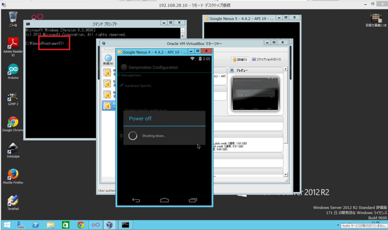
Task: Click the 'Shutting down...' text
Action: click(154, 136)
